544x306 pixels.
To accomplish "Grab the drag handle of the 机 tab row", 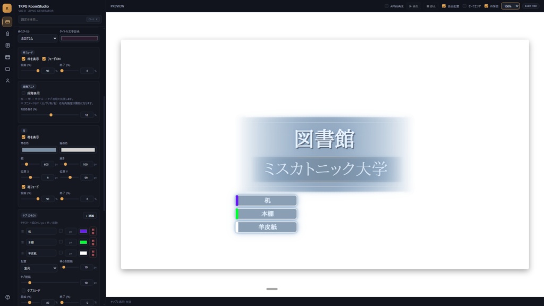I will [x=22, y=232].
